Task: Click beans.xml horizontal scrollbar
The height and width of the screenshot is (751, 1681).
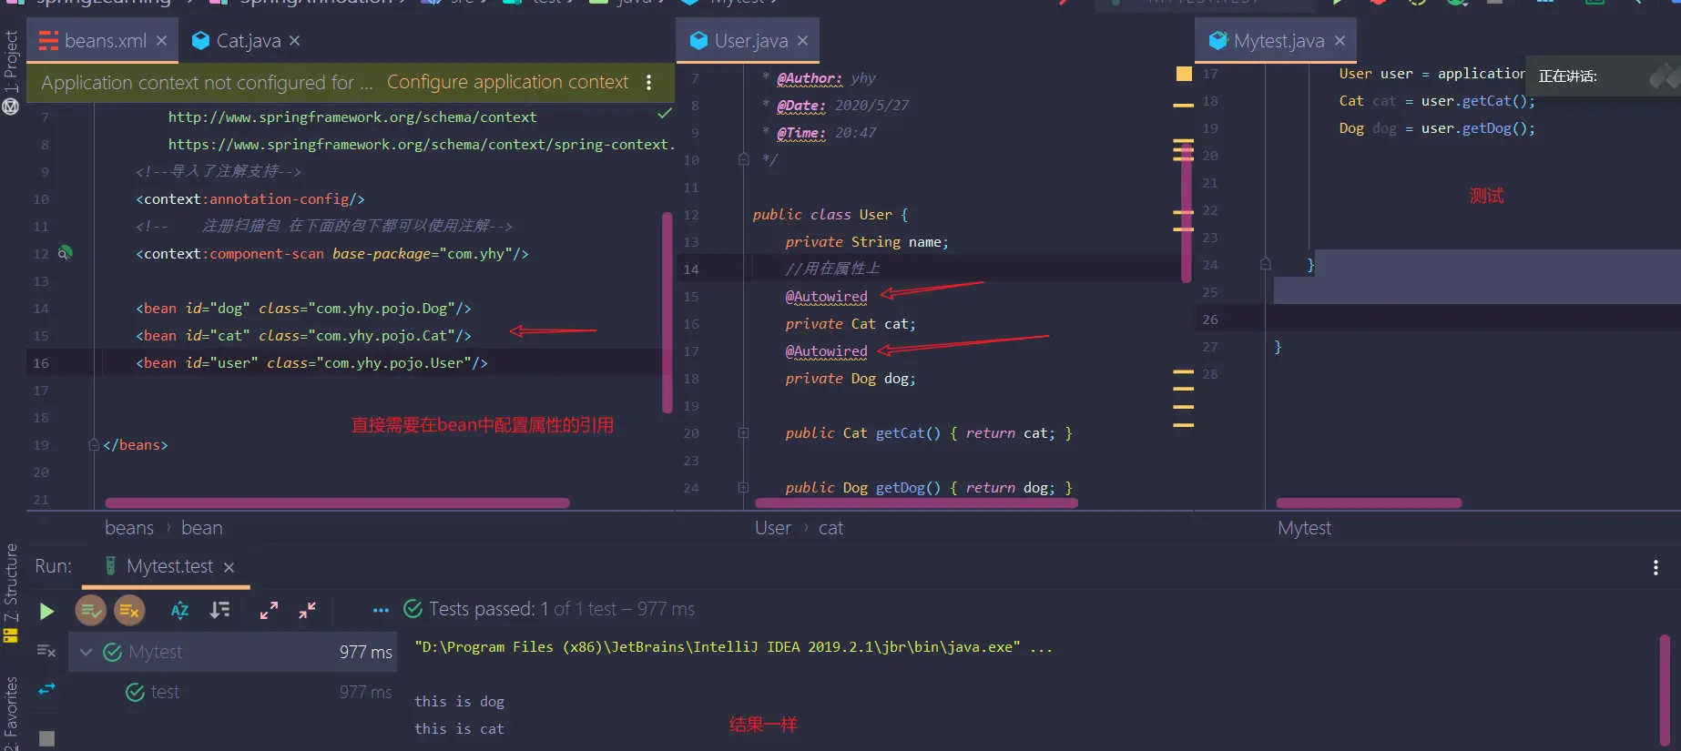Action: [337, 503]
